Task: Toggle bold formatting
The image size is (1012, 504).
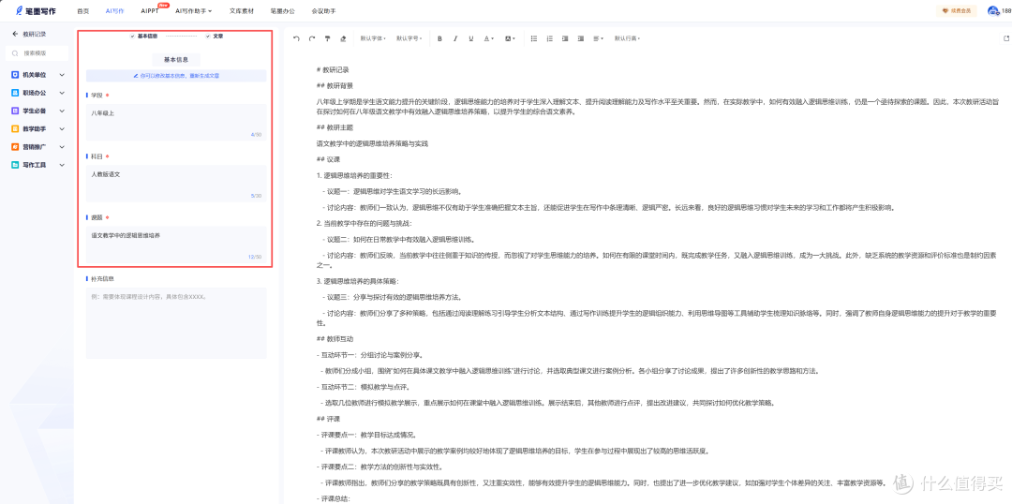Action: (439, 38)
